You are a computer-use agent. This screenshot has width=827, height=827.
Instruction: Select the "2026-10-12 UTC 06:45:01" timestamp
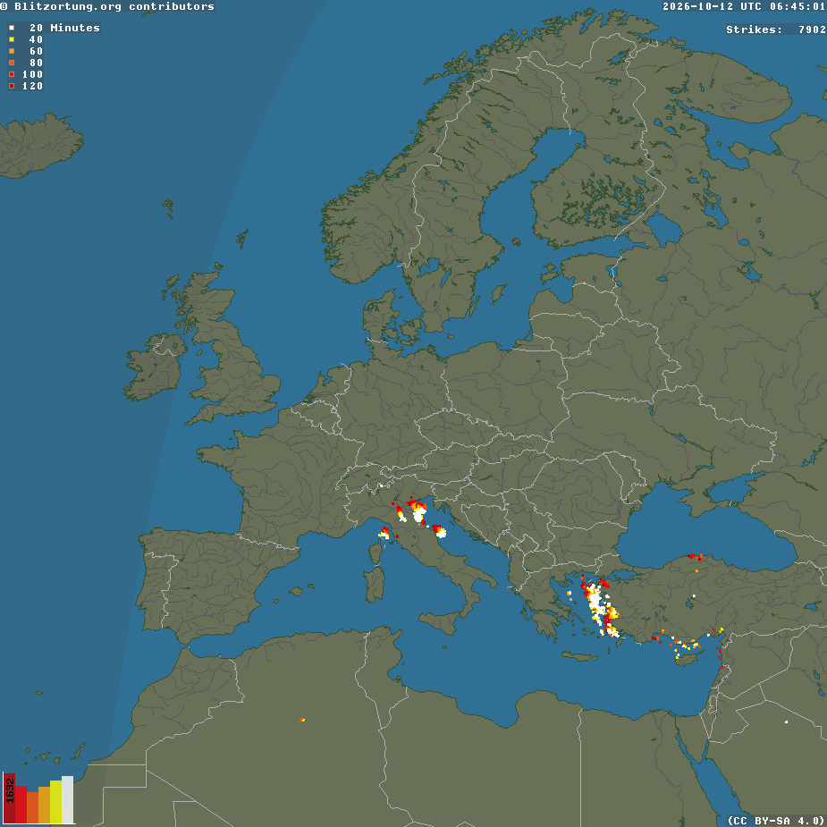tap(744, 6)
